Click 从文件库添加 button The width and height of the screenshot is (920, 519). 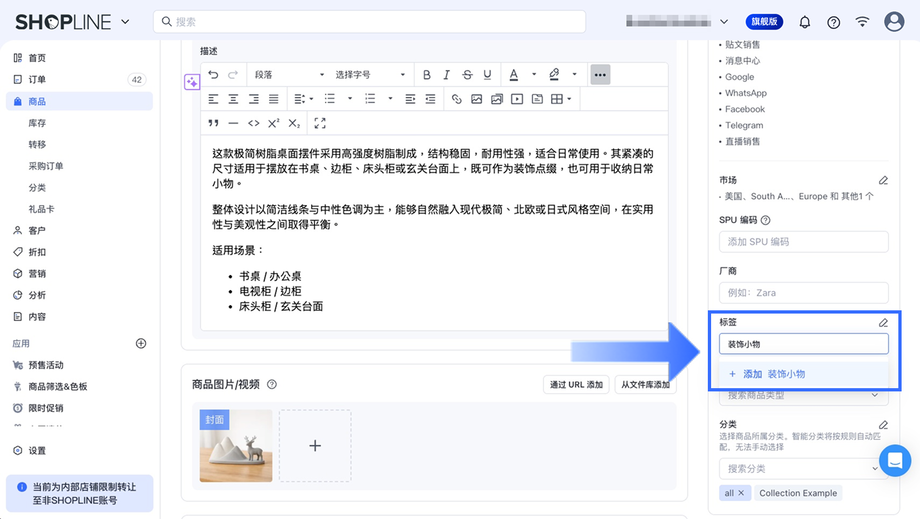pos(646,384)
